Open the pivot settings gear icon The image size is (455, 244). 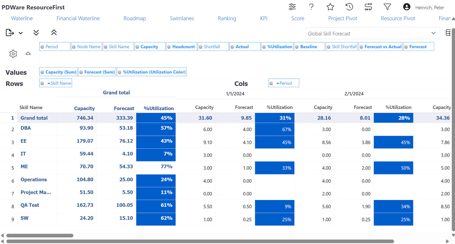tap(13, 54)
